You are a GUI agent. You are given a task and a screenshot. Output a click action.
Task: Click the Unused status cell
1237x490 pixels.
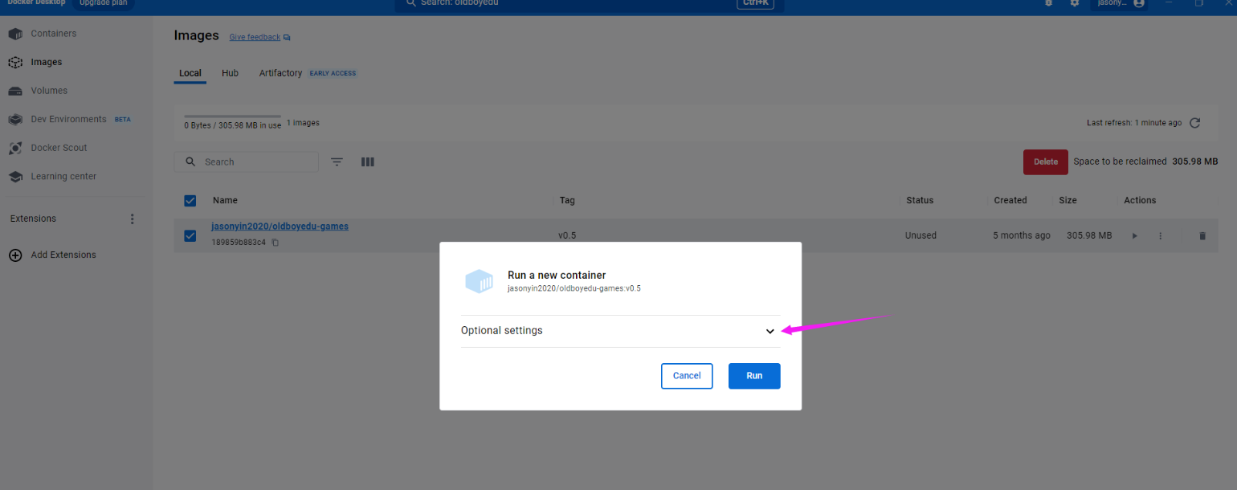(921, 236)
